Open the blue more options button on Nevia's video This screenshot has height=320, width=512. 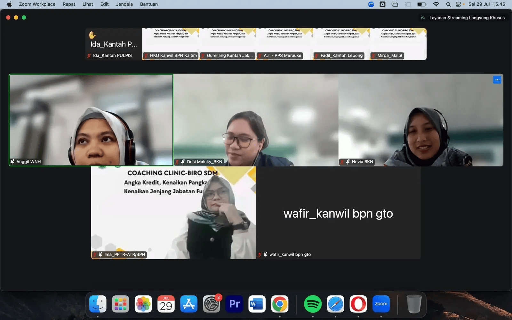[x=497, y=80]
